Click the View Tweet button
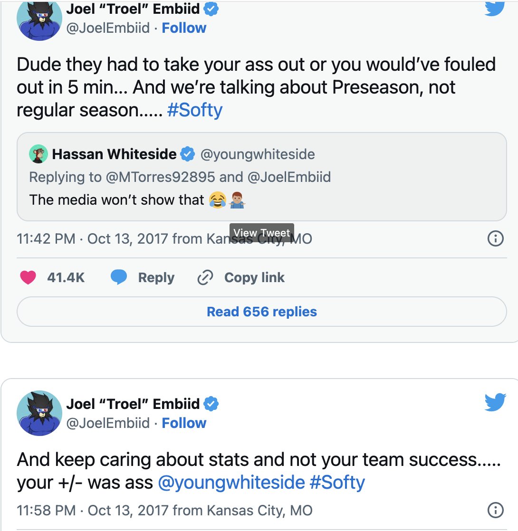 [262, 232]
